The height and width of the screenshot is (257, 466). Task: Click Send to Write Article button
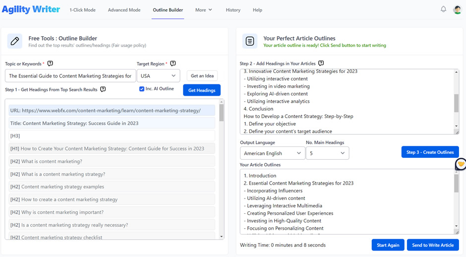(x=433, y=245)
